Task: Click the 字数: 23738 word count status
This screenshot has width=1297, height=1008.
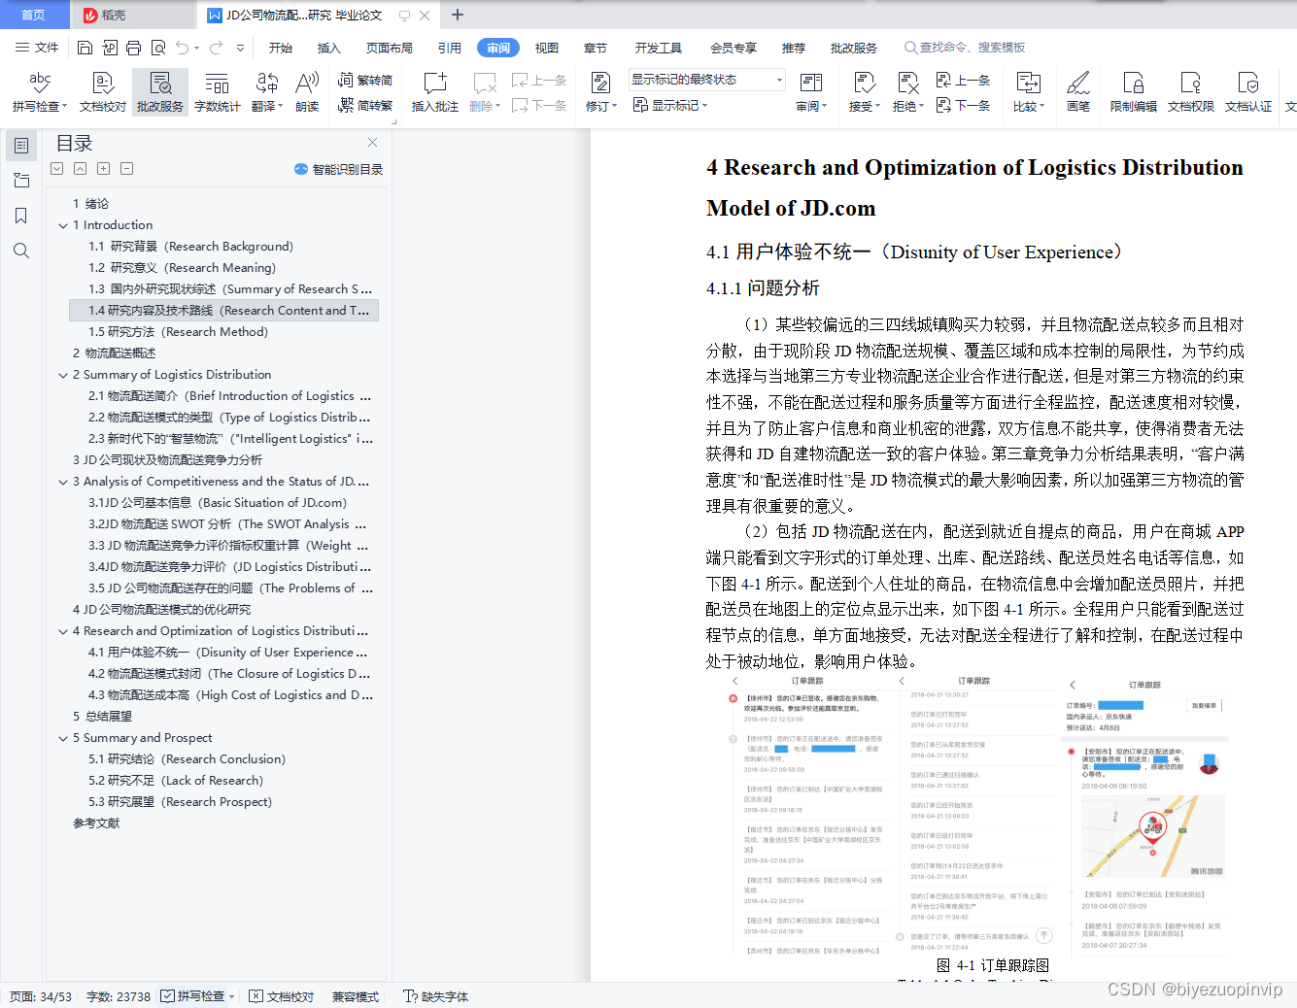Action: [119, 996]
